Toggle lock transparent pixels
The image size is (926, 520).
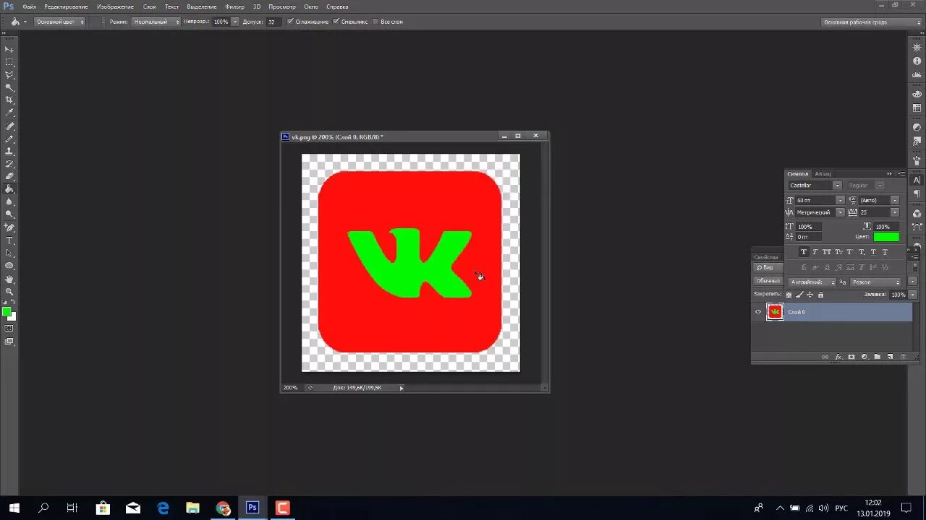789,295
